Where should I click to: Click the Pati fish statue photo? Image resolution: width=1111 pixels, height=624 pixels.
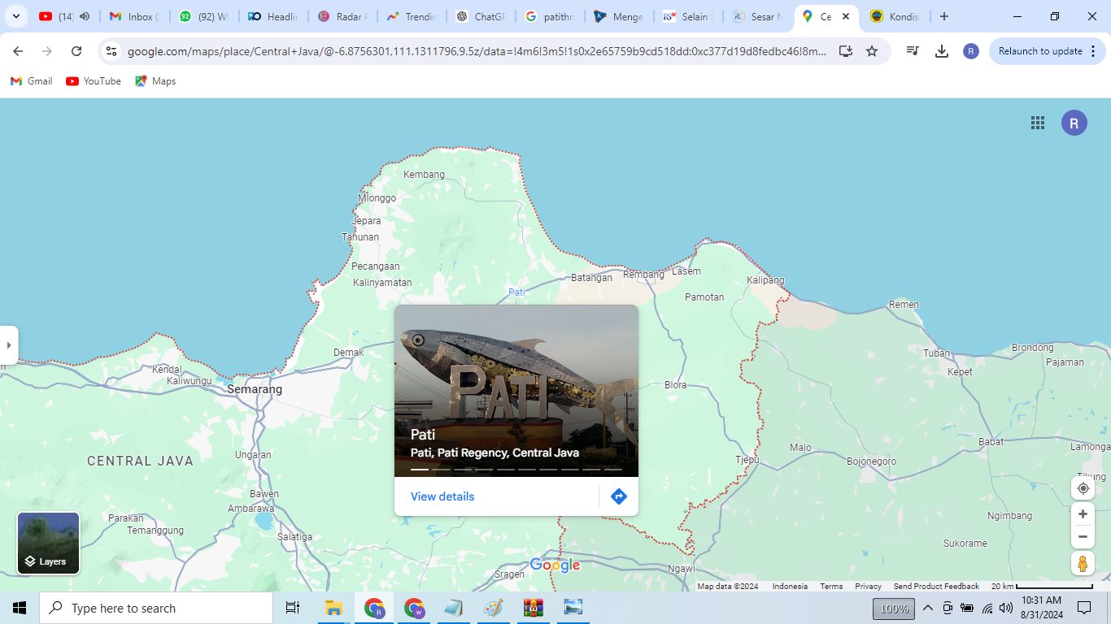(x=516, y=391)
